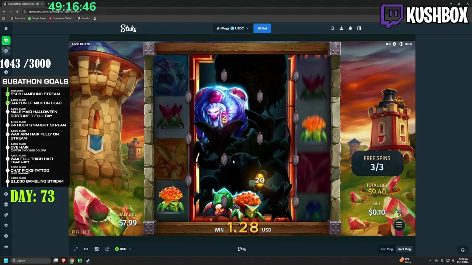Open Task View on the taskbar
The height and width of the screenshot is (265, 472).
[x=56, y=261]
